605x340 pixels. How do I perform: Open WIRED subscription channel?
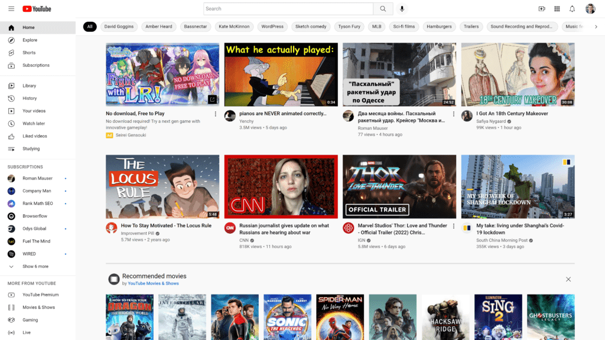click(38, 254)
